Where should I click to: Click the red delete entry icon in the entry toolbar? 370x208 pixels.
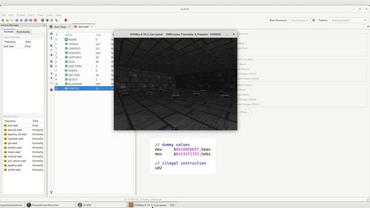click(51, 55)
